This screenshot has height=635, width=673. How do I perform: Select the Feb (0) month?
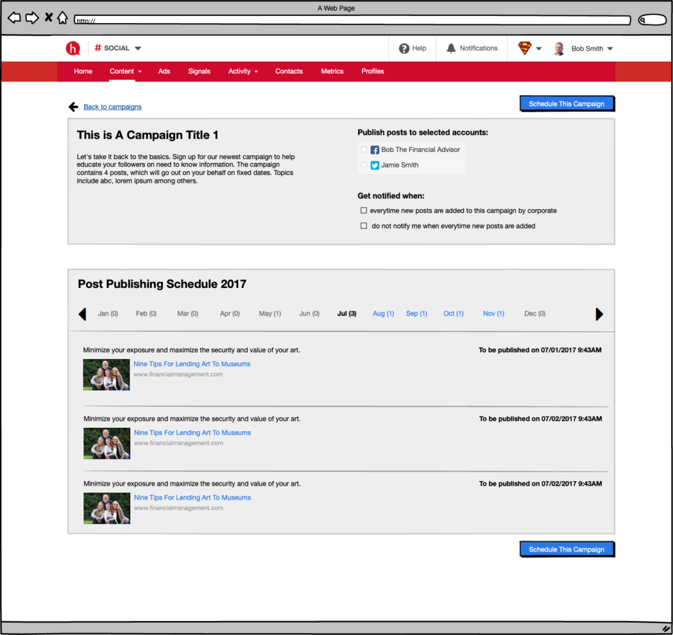(147, 314)
